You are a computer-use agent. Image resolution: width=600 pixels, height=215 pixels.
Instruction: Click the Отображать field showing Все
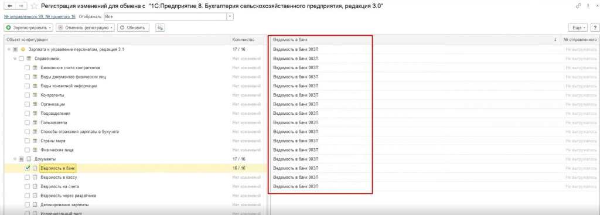165,17
